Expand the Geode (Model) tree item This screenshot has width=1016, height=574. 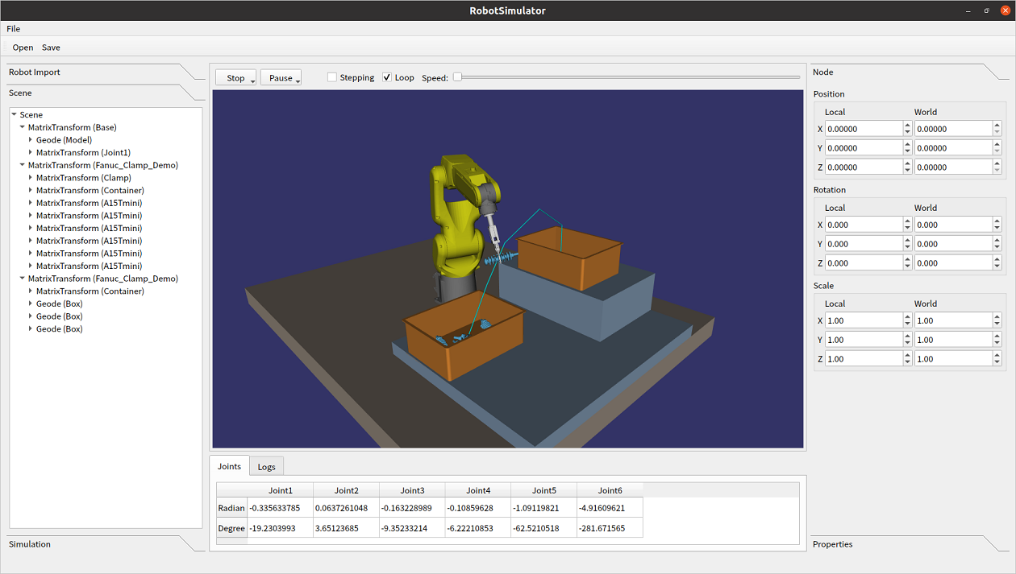coord(31,140)
